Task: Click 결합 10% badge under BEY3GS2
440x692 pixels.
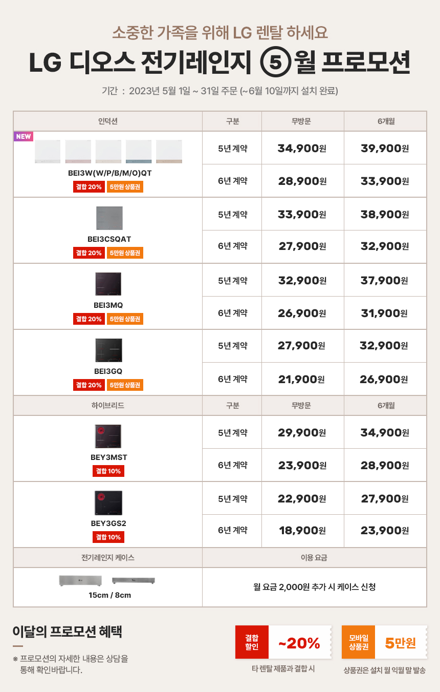Action: click(x=108, y=537)
